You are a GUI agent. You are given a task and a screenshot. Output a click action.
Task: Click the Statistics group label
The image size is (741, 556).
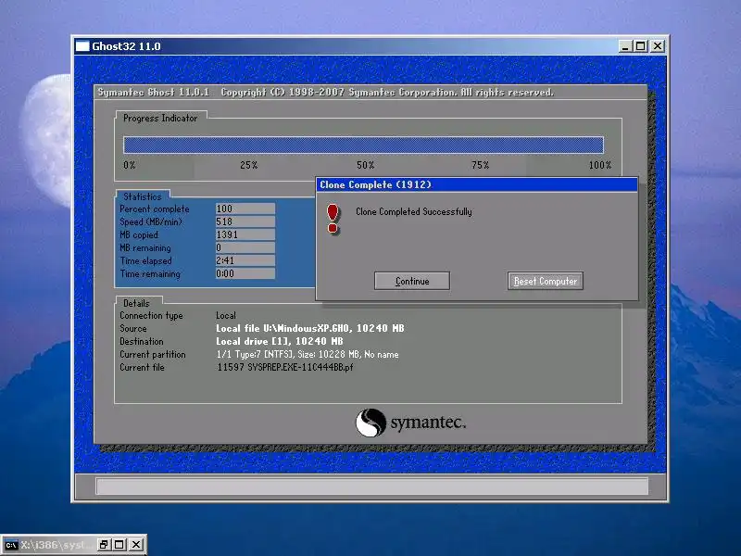pyautogui.click(x=143, y=196)
